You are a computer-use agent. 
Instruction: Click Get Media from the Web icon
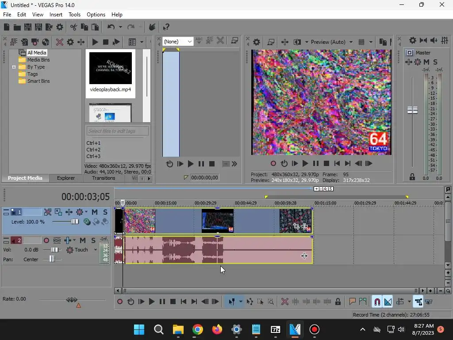click(x=46, y=42)
